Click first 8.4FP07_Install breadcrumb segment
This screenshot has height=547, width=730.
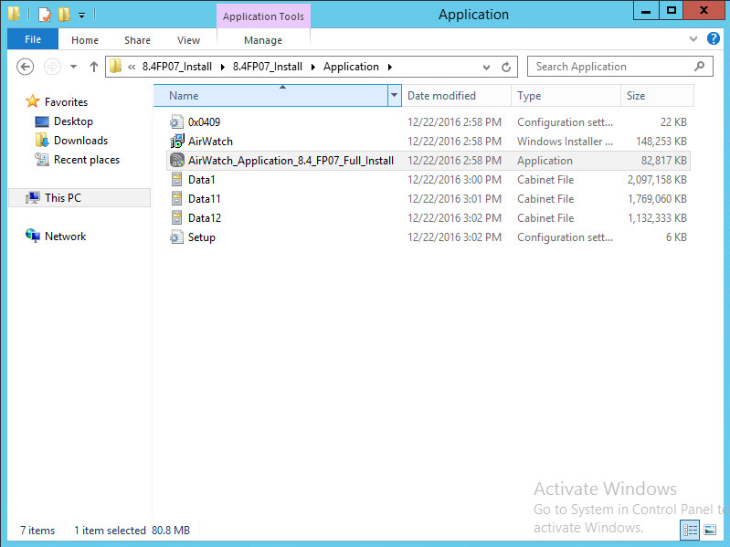pyautogui.click(x=177, y=67)
